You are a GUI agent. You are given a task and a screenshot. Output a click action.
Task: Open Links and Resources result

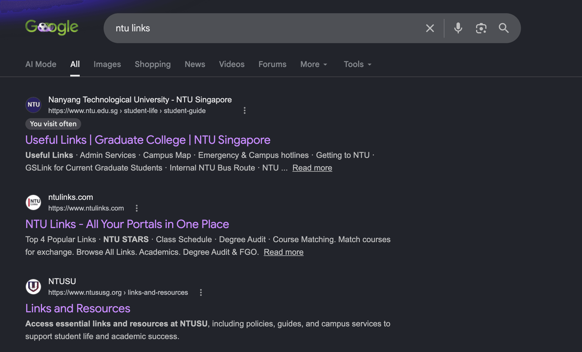[78, 309]
